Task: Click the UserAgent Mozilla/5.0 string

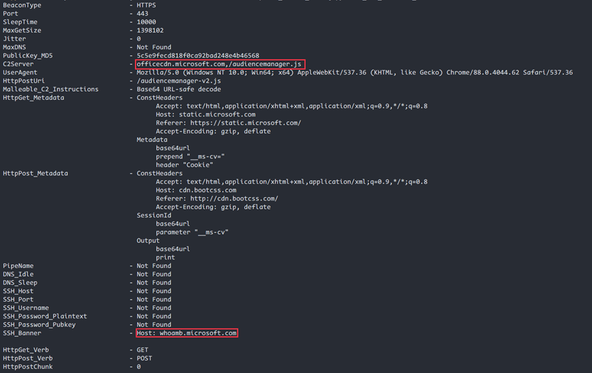Action: coord(355,72)
